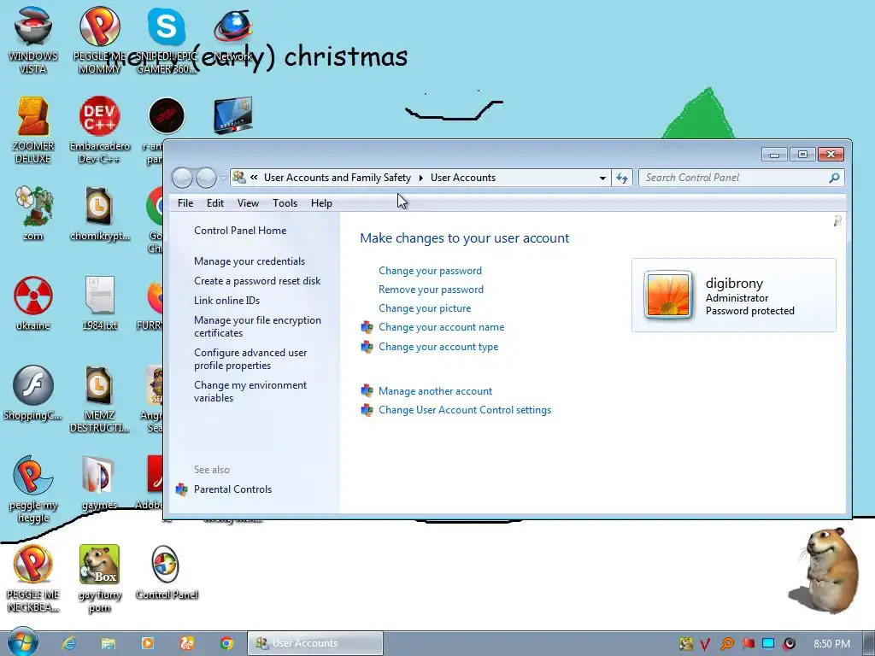Click the red flag tray icon
Viewport: 875px width, 656px height.
748,644
